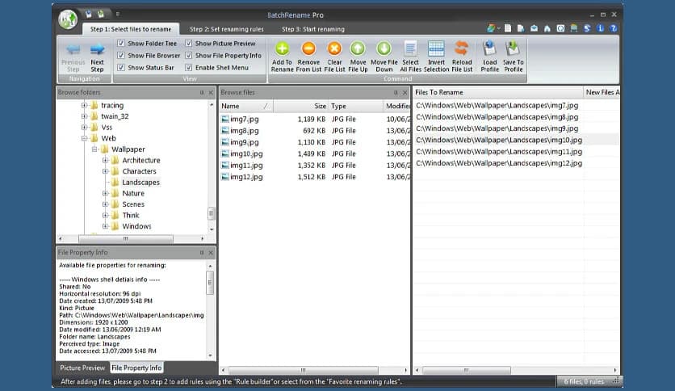This screenshot has height=391, width=675.
Task: Expand the Nature folder node
Action: 105,193
